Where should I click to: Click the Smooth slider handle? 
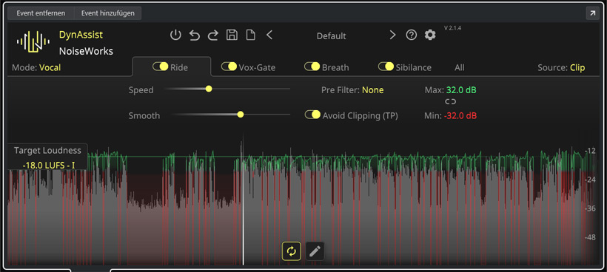point(241,115)
